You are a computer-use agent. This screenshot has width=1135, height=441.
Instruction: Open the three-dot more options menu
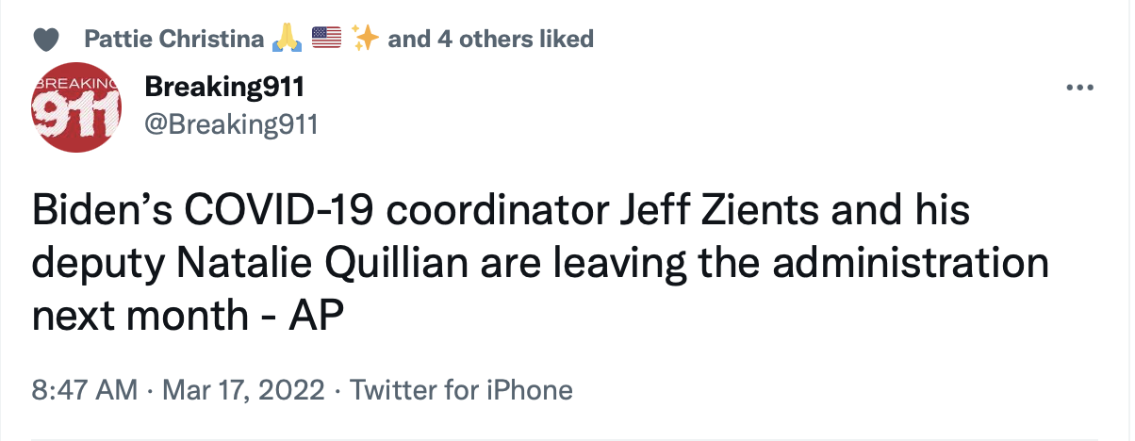tap(1077, 89)
